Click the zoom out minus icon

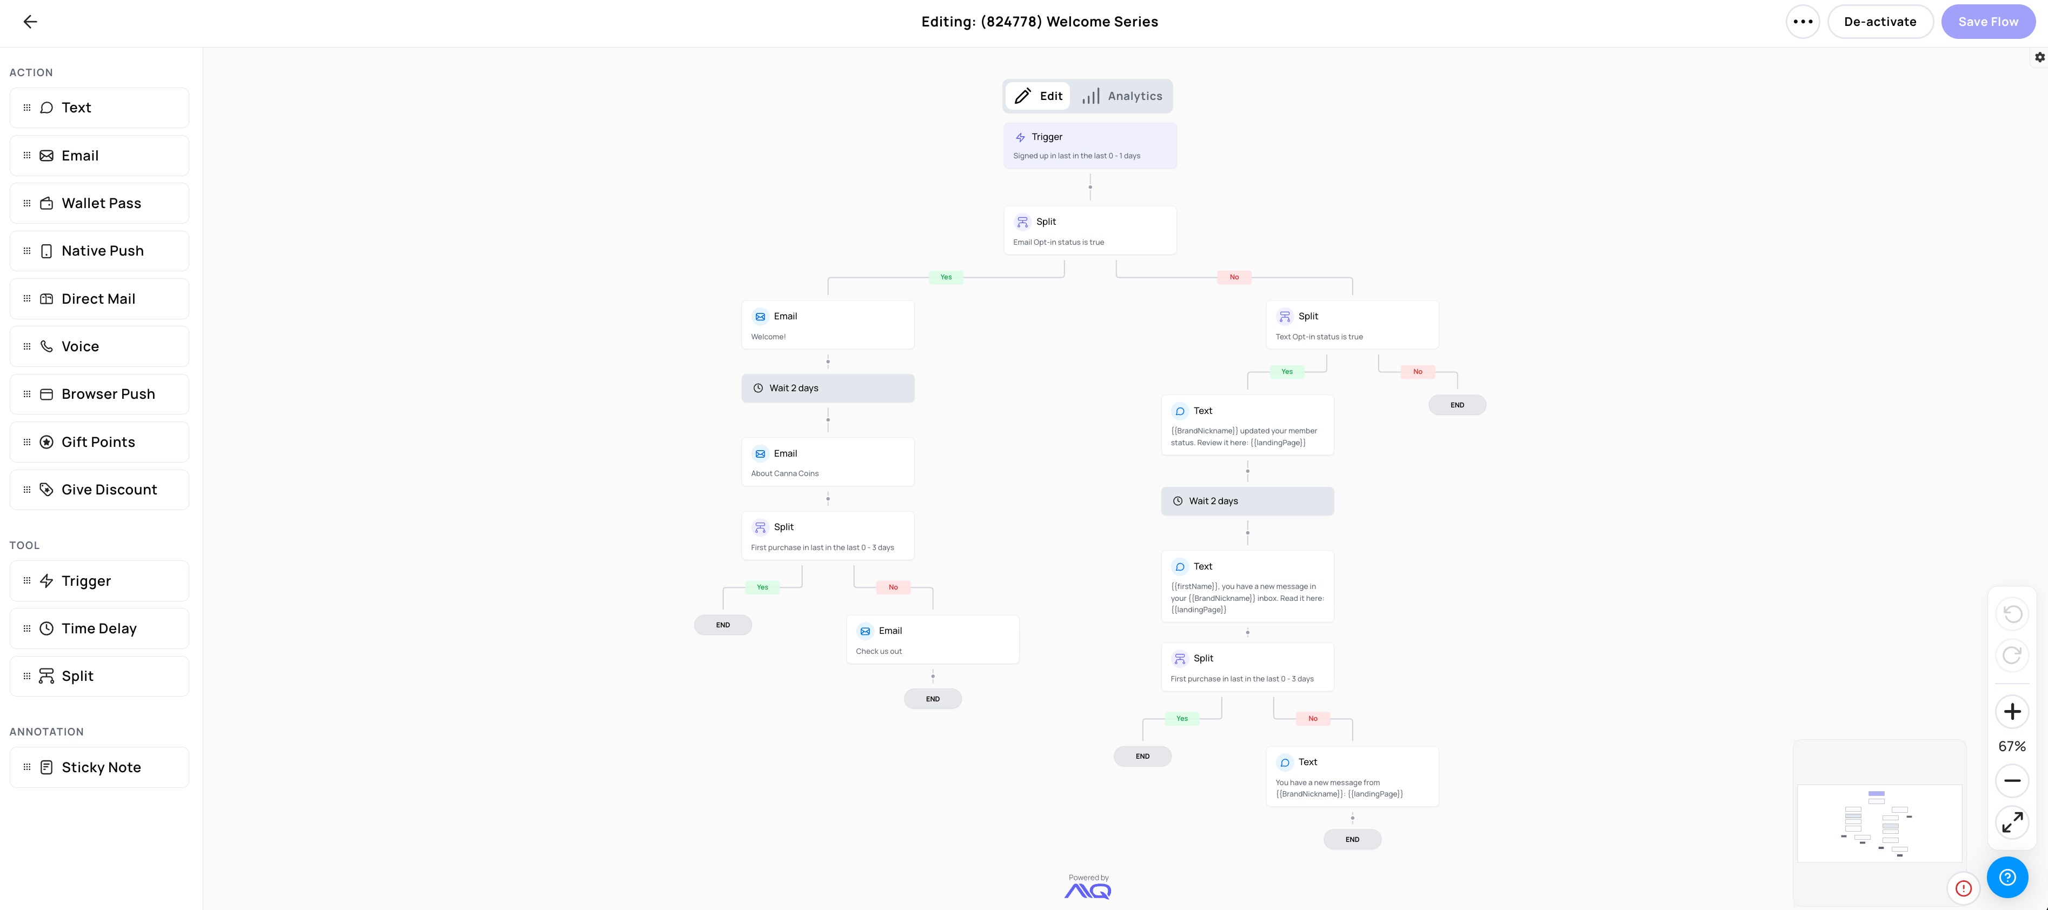pos(2011,780)
